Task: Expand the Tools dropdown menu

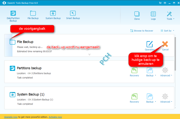Action: pyautogui.click(x=170, y=16)
